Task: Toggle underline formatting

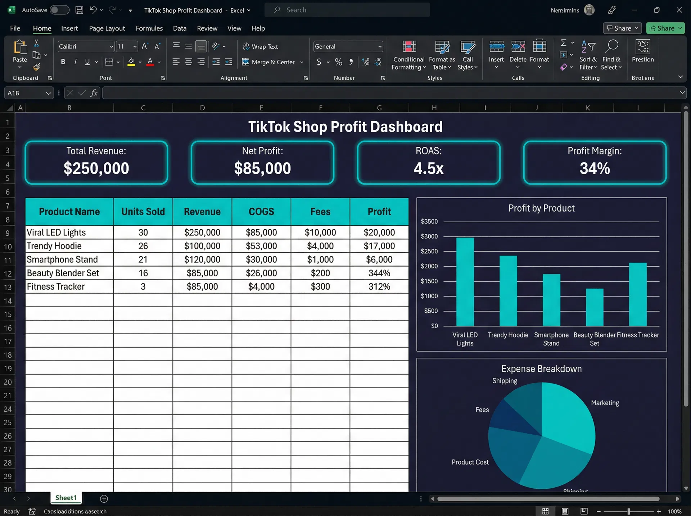Action: 87,62
